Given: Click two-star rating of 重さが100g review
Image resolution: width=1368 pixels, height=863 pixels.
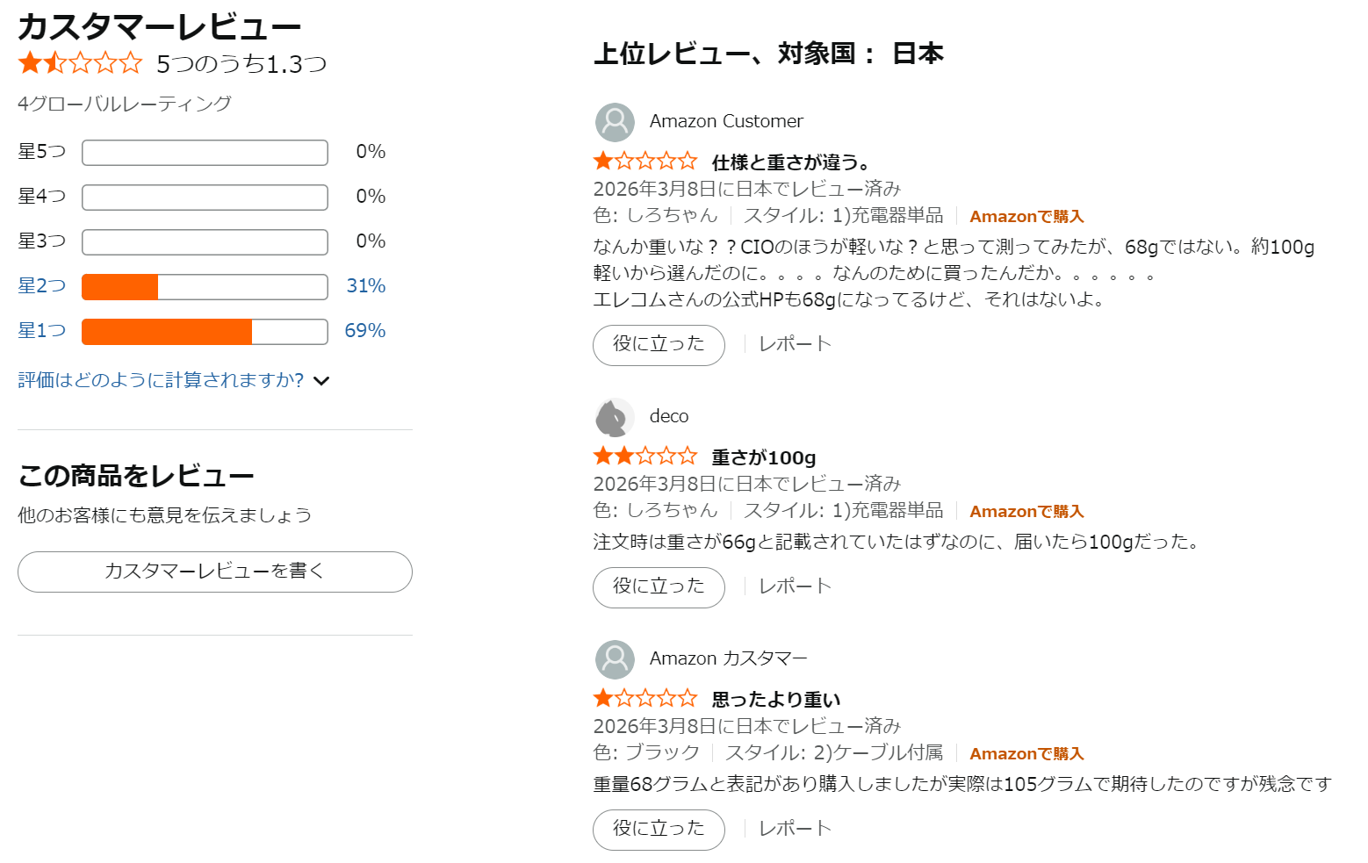Looking at the screenshot, I should [x=644, y=457].
